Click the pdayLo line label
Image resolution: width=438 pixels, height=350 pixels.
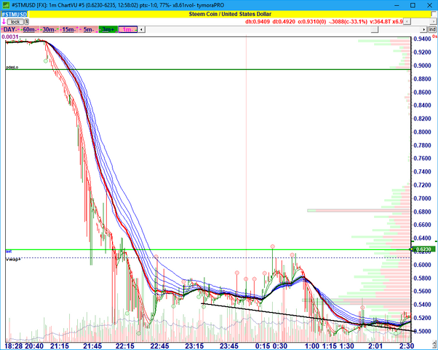point(12,67)
